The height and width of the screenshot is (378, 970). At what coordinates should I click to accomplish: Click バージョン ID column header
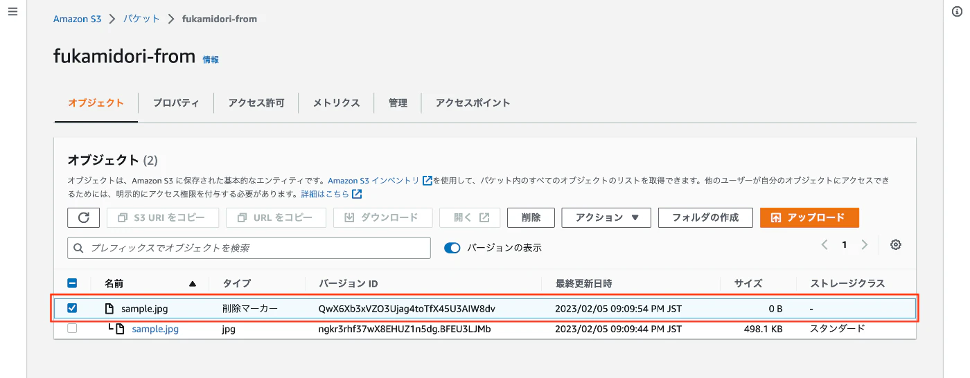point(349,284)
